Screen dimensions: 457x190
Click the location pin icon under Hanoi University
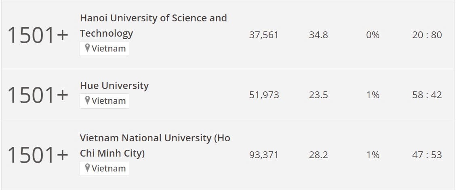87,48
